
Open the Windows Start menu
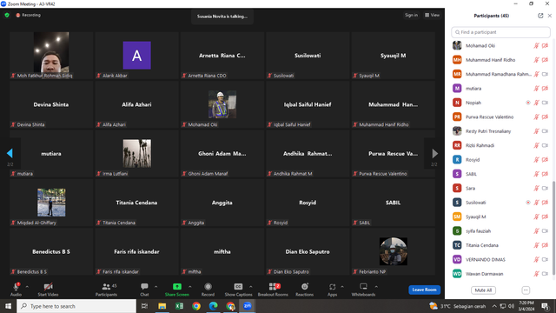click(8, 306)
